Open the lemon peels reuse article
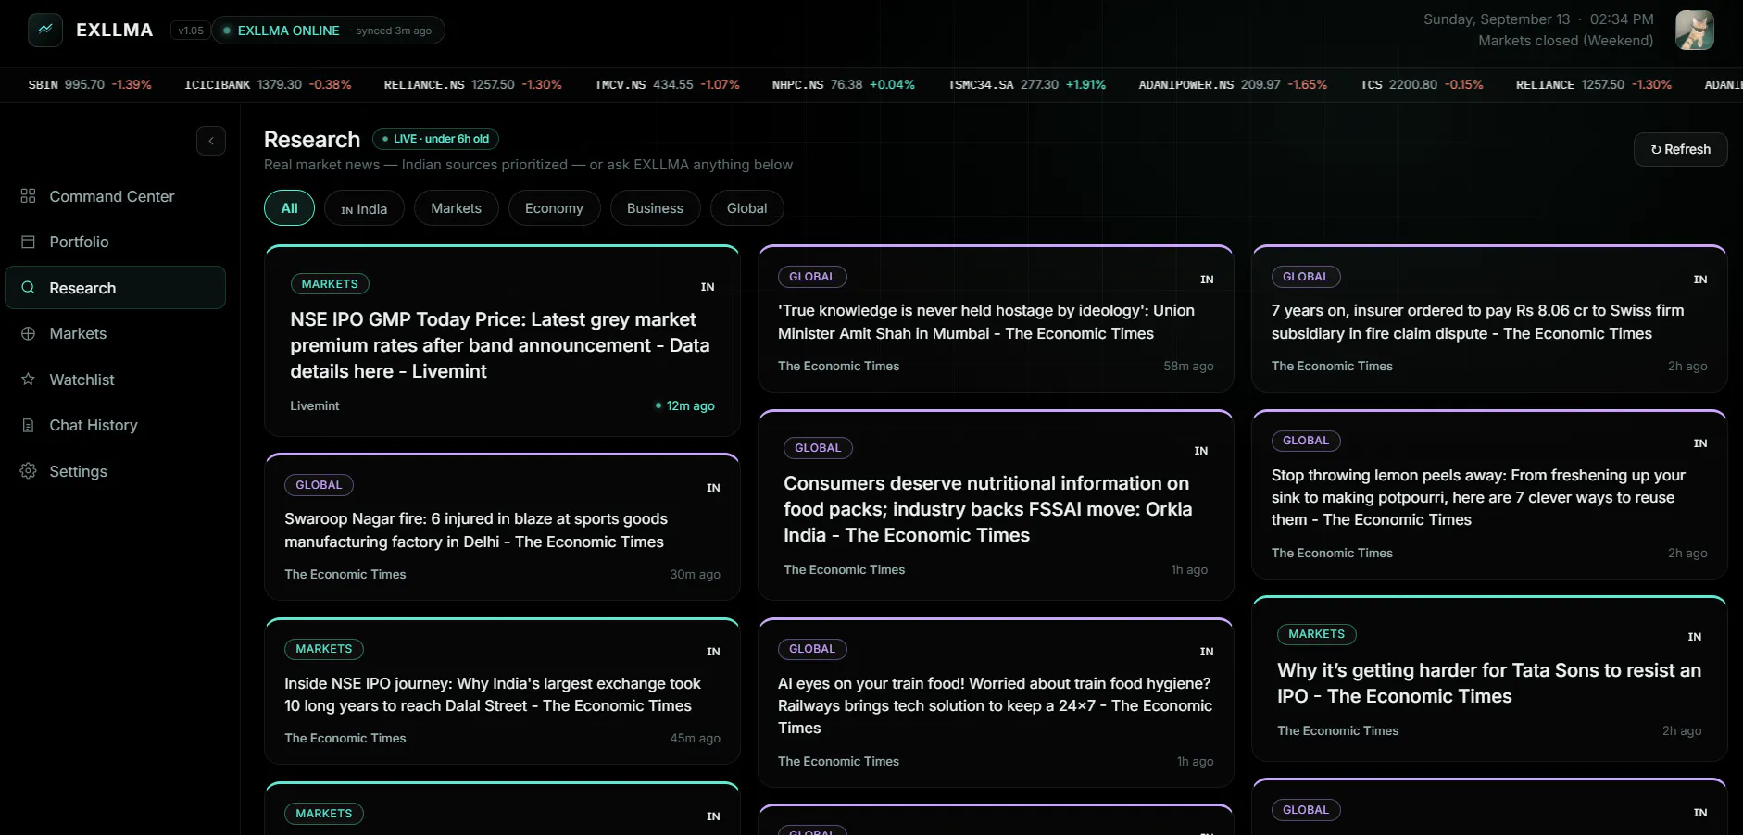The height and width of the screenshot is (835, 1743). coord(1489,494)
